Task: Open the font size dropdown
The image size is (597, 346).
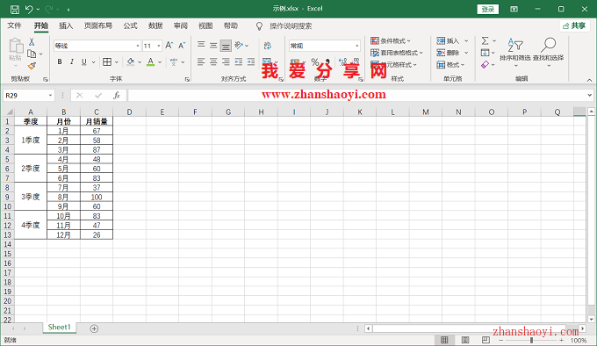Action: tap(159, 46)
